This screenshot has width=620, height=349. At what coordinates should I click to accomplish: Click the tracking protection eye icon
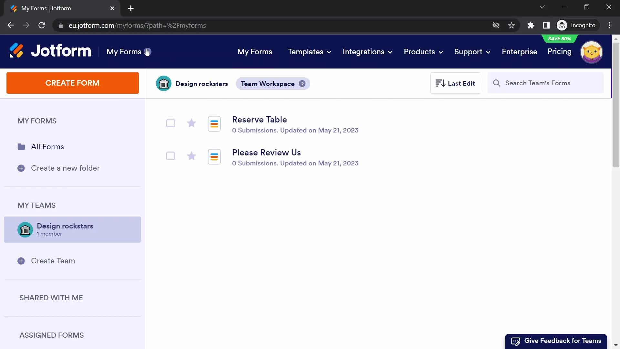click(496, 25)
